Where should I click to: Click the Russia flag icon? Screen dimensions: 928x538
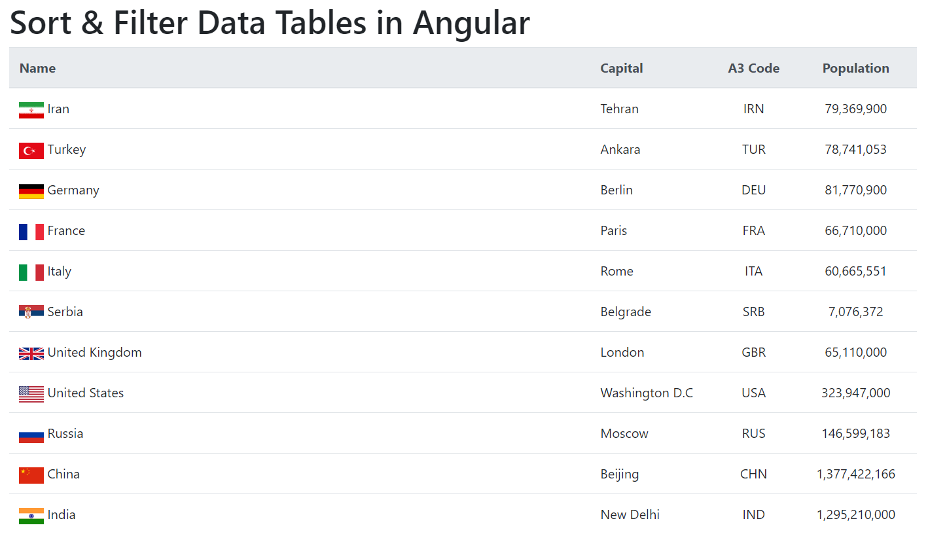31,433
